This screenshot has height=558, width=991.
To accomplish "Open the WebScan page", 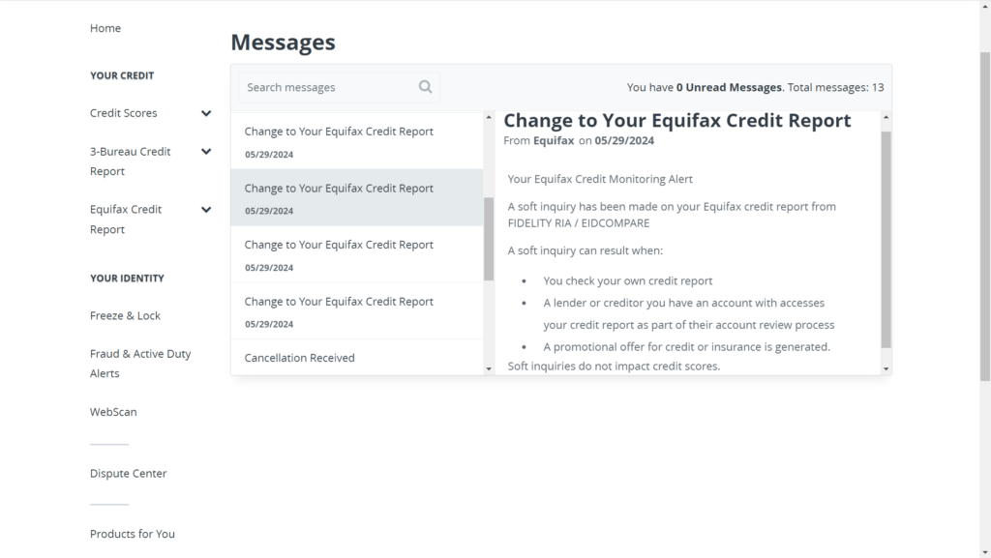I will pyautogui.click(x=113, y=412).
